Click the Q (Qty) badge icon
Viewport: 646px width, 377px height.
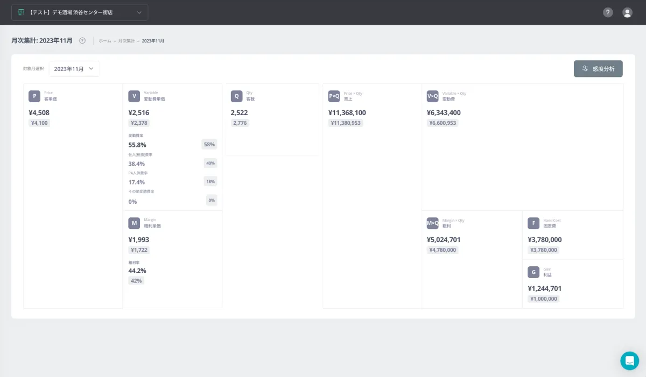pos(236,96)
